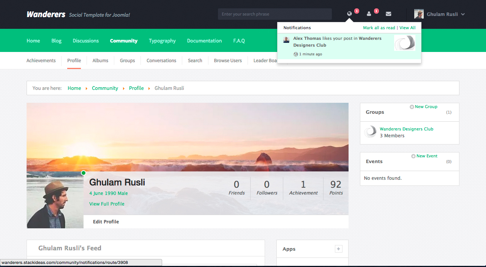Open the Documentation menu item
This screenshot has width=486, height=267.
click(204, 41)
